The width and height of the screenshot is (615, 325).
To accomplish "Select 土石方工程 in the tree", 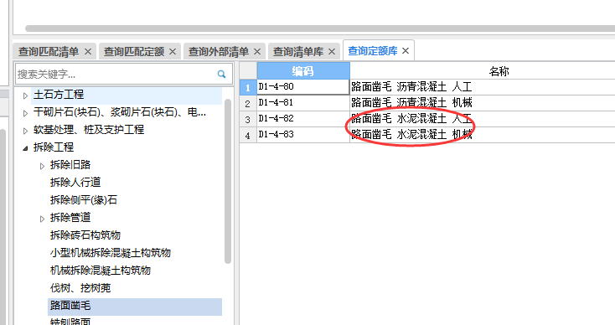I will point(59,95).
